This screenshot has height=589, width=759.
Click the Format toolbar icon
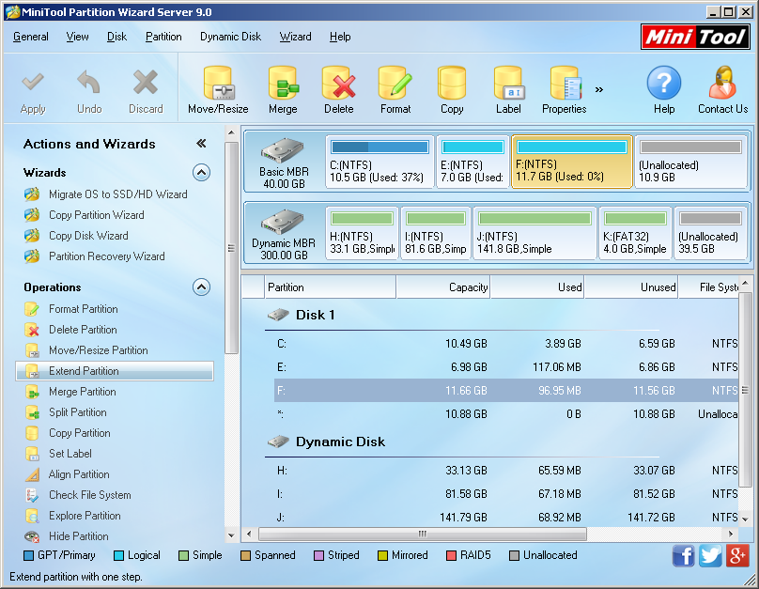395,90
